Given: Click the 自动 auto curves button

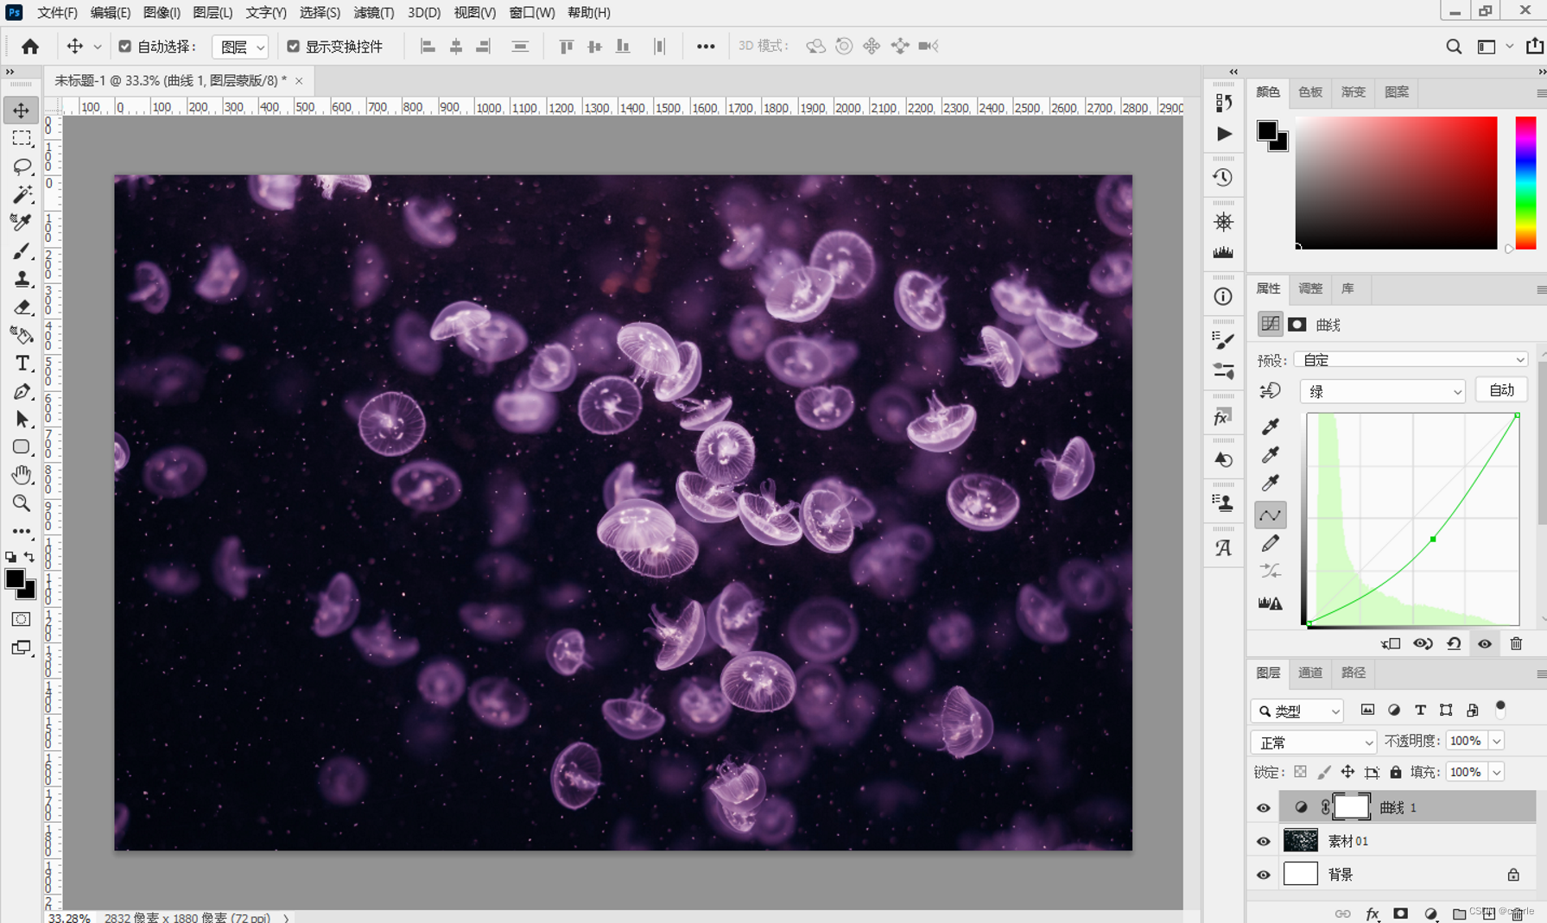Looking at the screenshot, I should click(1501, 390).
